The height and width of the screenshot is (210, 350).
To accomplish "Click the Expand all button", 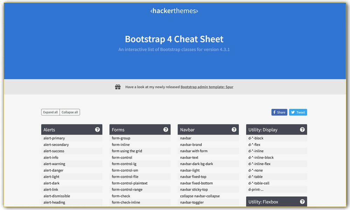I will coord(50,112).
